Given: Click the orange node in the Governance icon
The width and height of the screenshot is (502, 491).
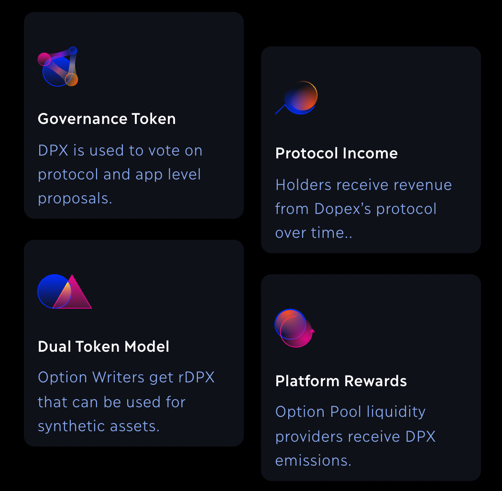Looking at the screenshot, I should [x=71, y=79].
